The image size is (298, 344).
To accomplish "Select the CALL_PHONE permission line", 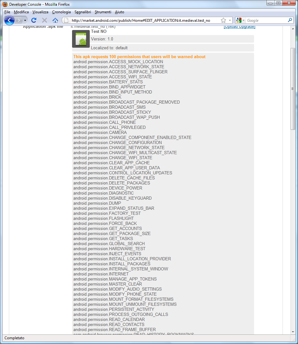I will (x=105, y=123).
